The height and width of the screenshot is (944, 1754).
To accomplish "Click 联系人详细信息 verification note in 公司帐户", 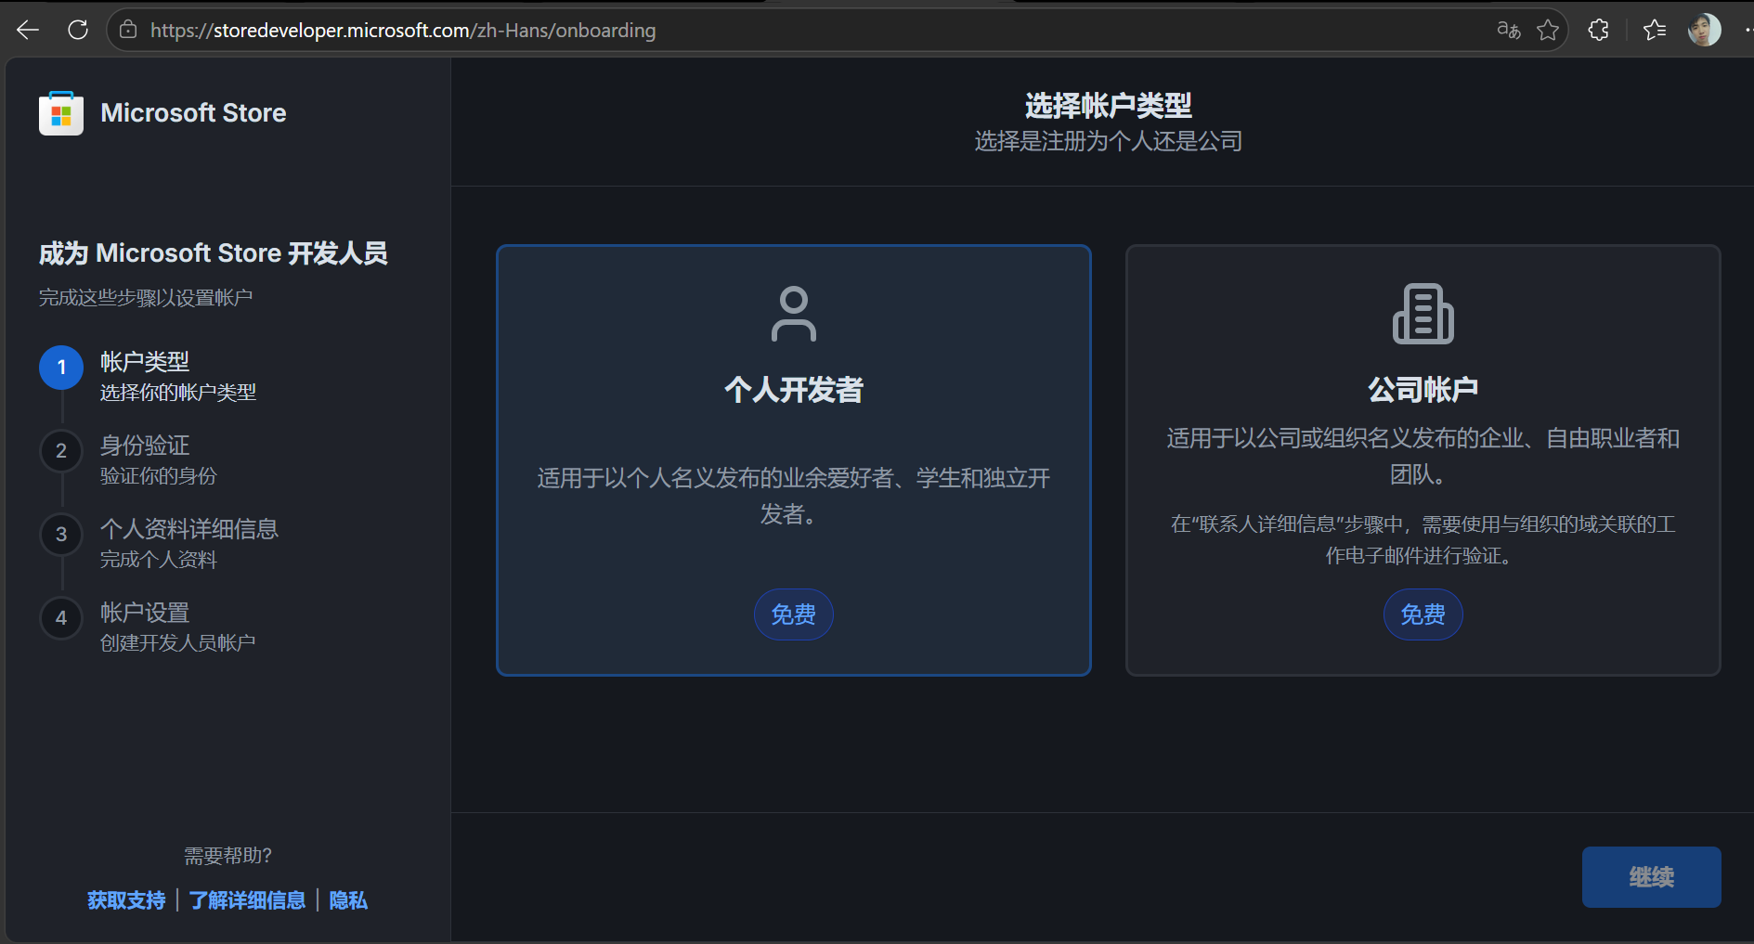I will pos(1423,540).
